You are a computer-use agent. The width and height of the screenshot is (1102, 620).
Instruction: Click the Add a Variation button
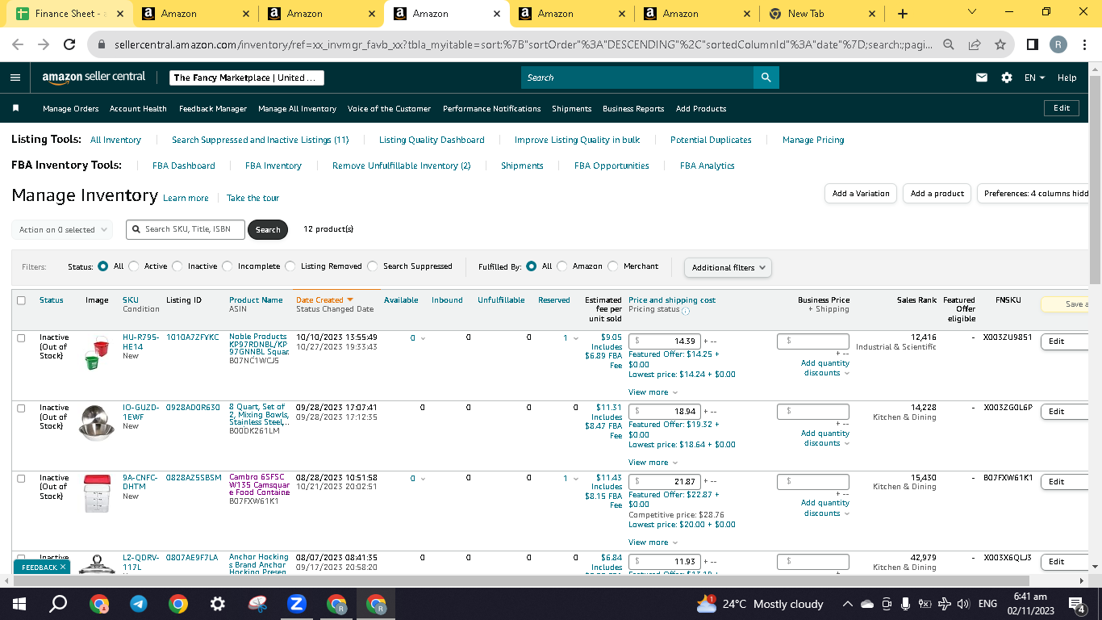coord(861,194)
